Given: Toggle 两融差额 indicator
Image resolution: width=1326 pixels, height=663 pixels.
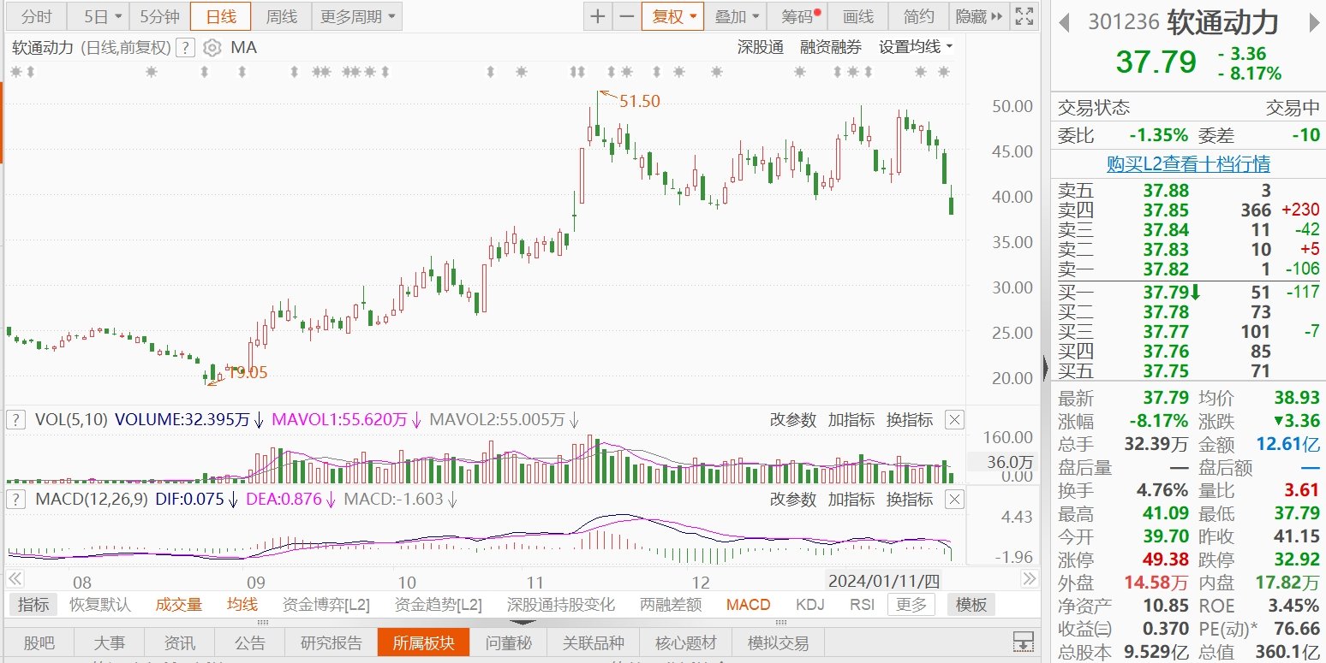Looking at the screenshot, I should coord(671,605).
